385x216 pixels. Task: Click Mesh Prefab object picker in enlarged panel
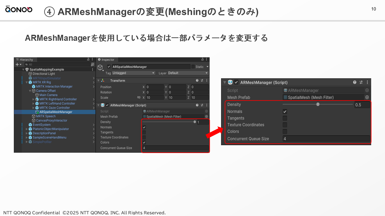(x=367, y=97)
